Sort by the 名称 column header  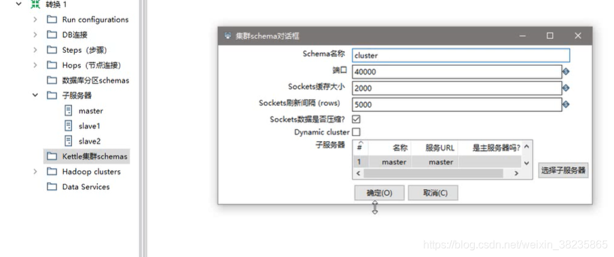[x=390, y=148]
